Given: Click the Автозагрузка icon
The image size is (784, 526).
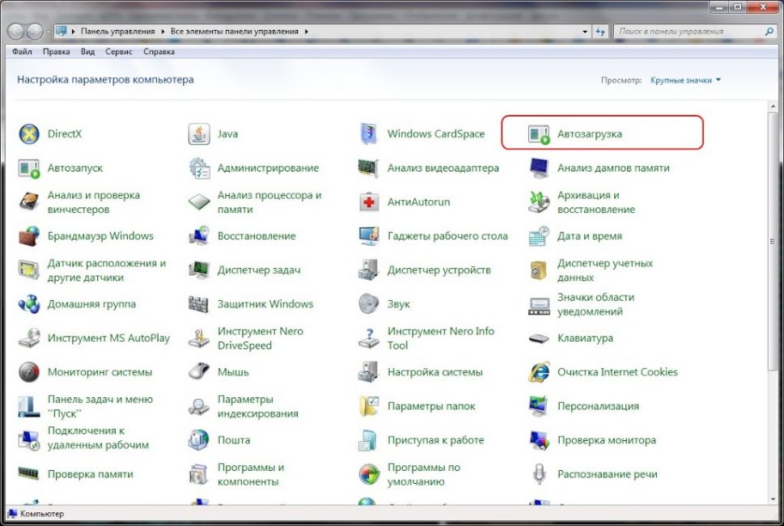Looking at the screenshot, I should 539,134.
